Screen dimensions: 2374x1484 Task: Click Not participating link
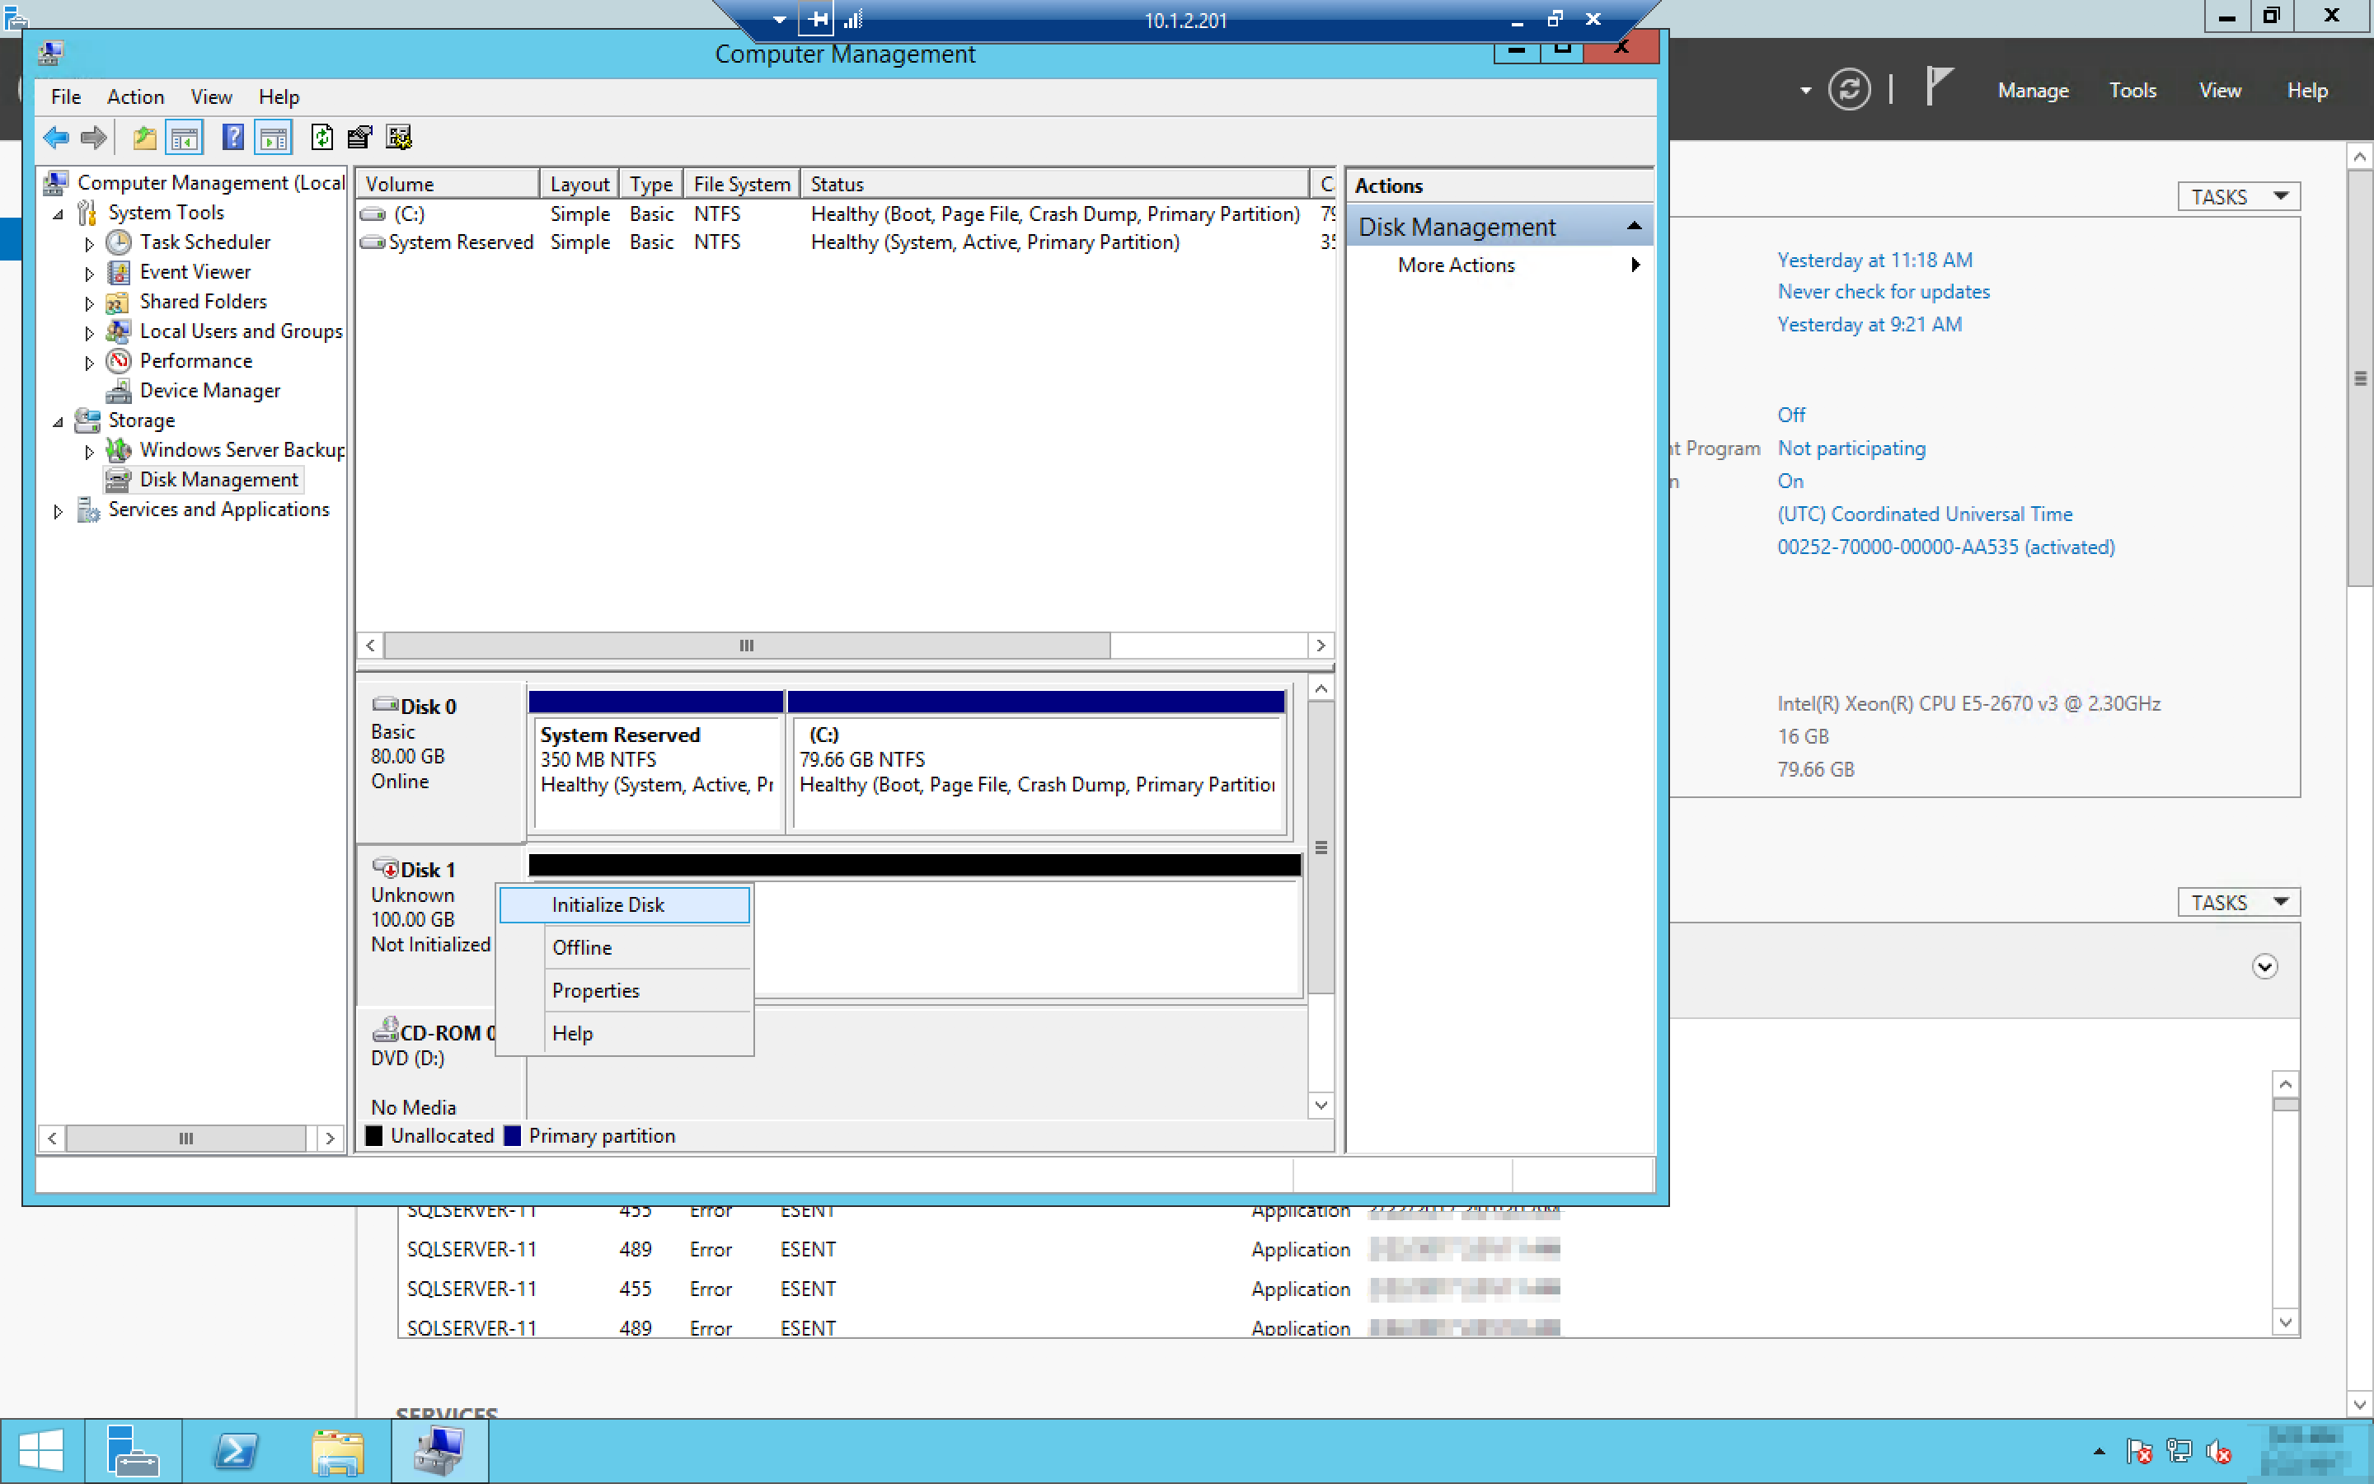(1850, 448)
